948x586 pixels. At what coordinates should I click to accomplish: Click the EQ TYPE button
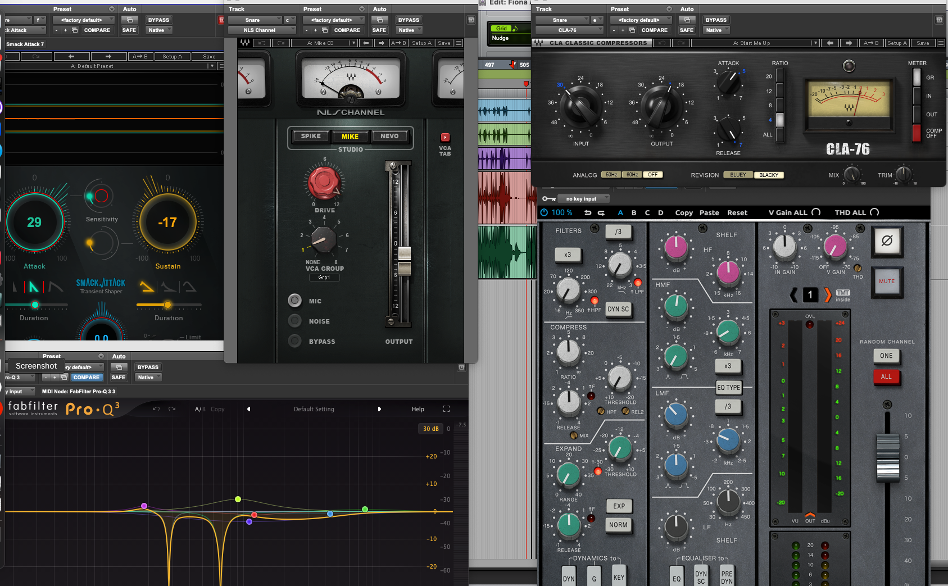tap(728, 387)
